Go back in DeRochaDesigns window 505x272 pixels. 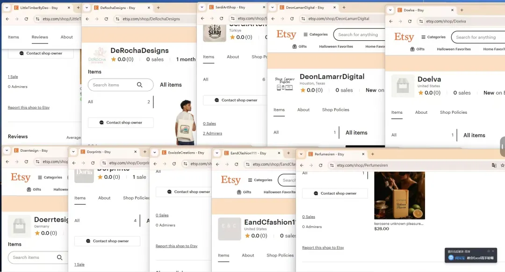(87, 19)
